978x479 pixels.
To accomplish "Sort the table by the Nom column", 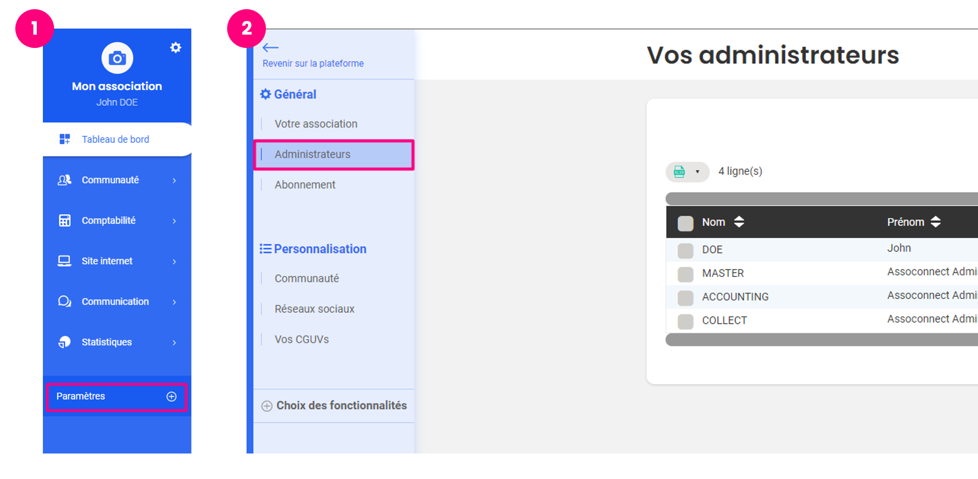I will [739, 222].
